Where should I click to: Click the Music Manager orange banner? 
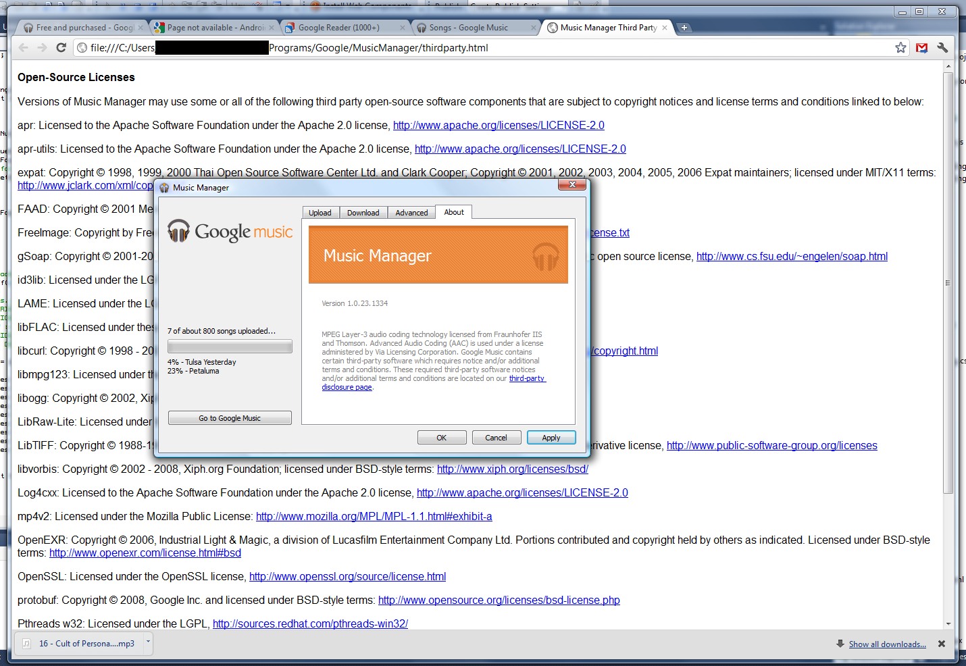tap(438, 255)
